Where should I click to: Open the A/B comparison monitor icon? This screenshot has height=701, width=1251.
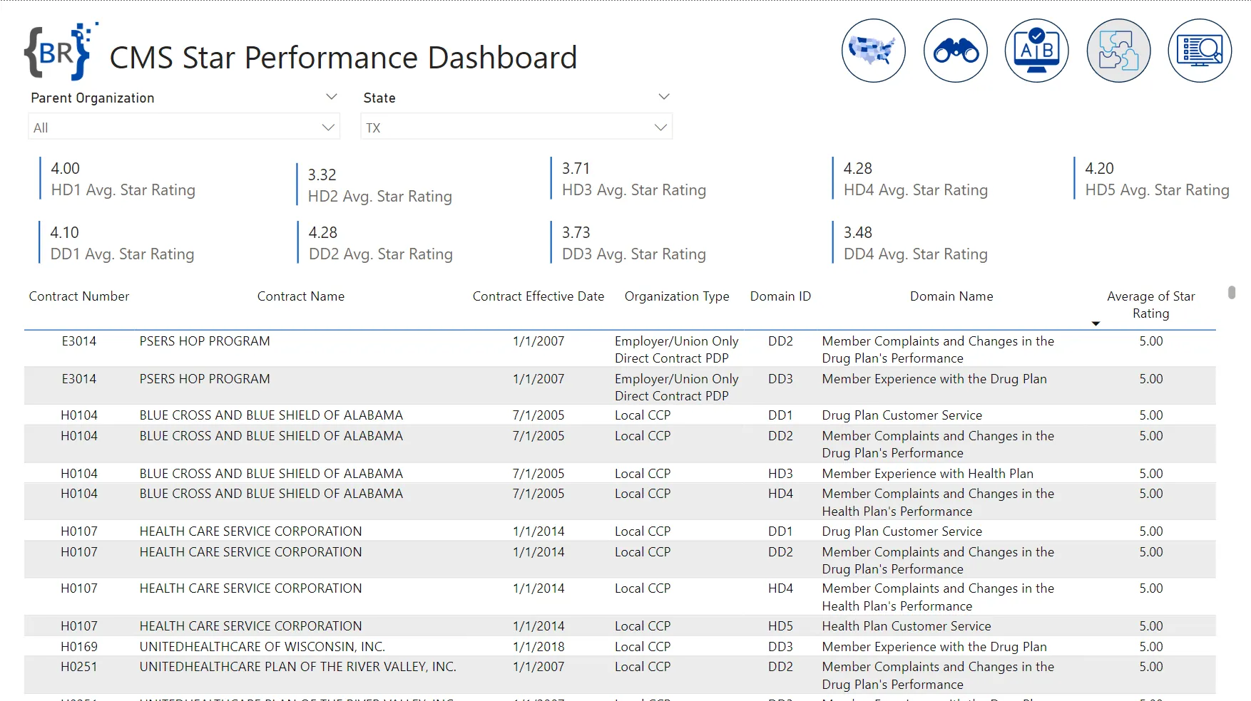click(1036, 51)
